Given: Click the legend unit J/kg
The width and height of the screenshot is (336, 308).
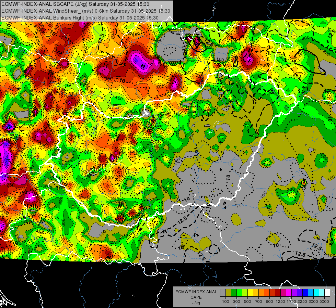Looking at the screenshot, I should tap(196, 303).
